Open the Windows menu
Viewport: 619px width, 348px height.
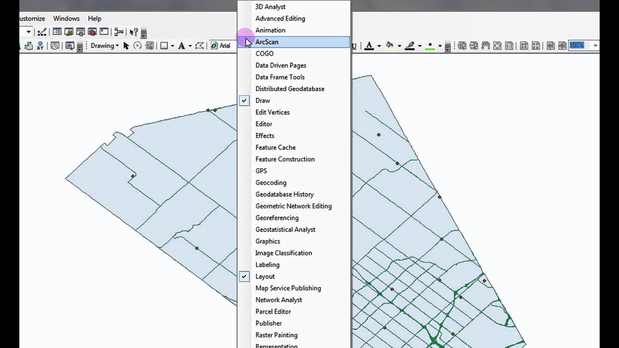(66, 18)
